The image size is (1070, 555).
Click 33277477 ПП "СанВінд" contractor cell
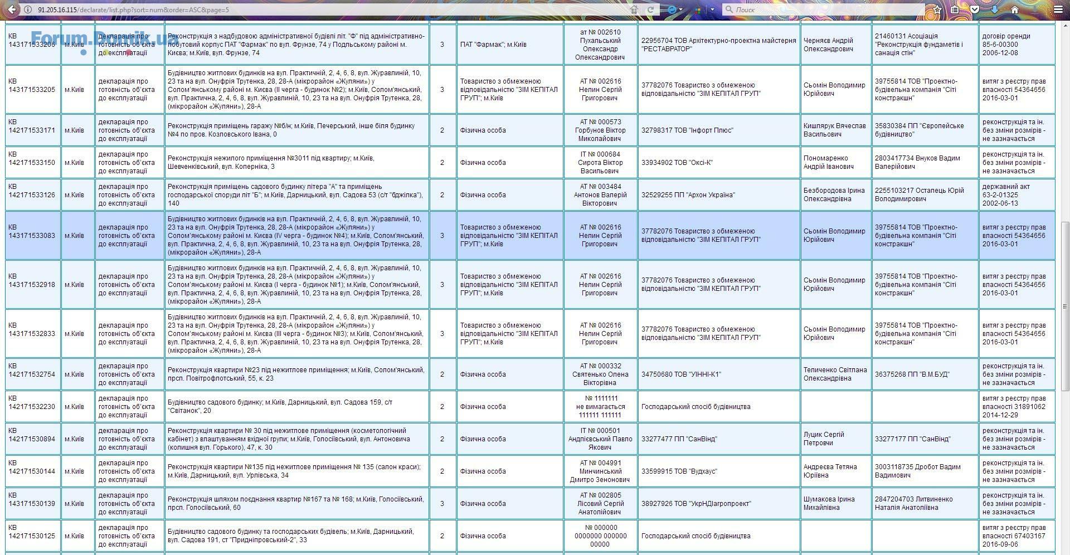pos(719,439)
